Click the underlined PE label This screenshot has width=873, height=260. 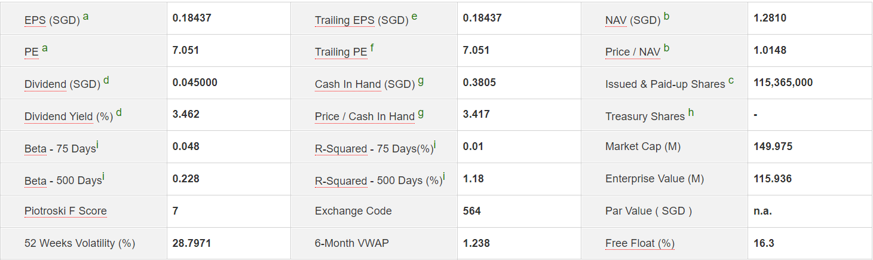(x=31, y=52)
